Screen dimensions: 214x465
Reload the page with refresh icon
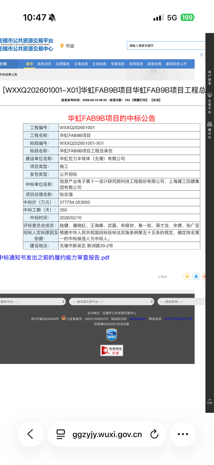154,434
